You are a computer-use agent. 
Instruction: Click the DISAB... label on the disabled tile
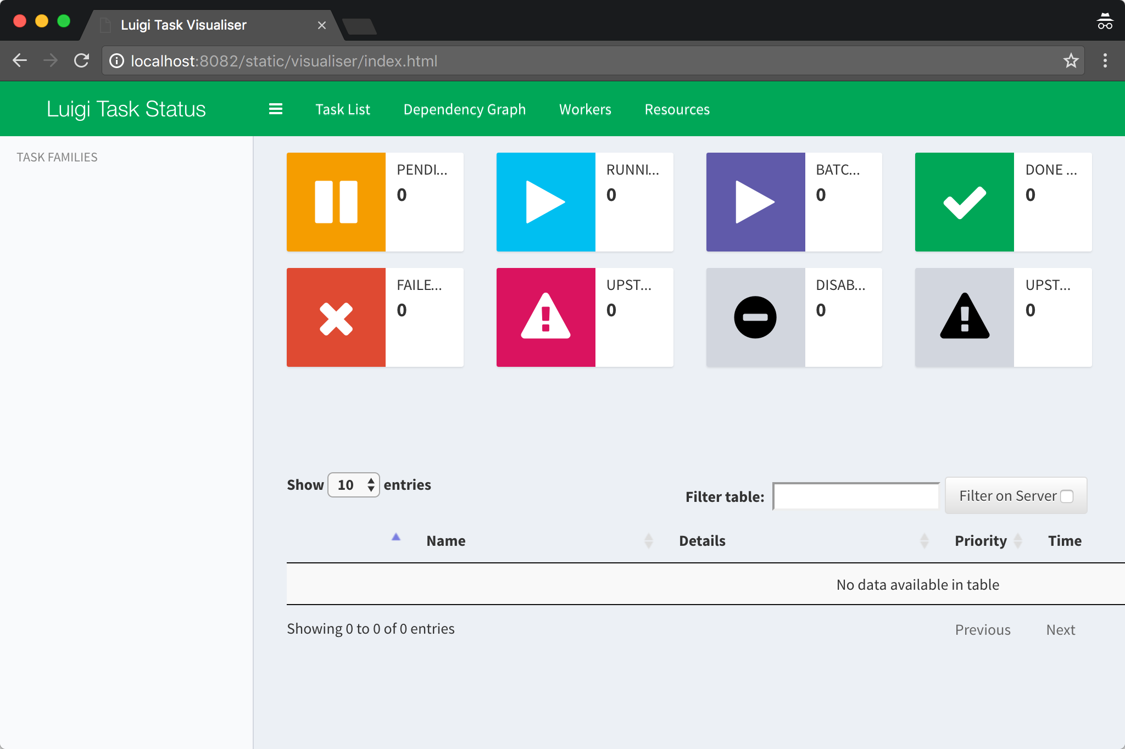840,285
